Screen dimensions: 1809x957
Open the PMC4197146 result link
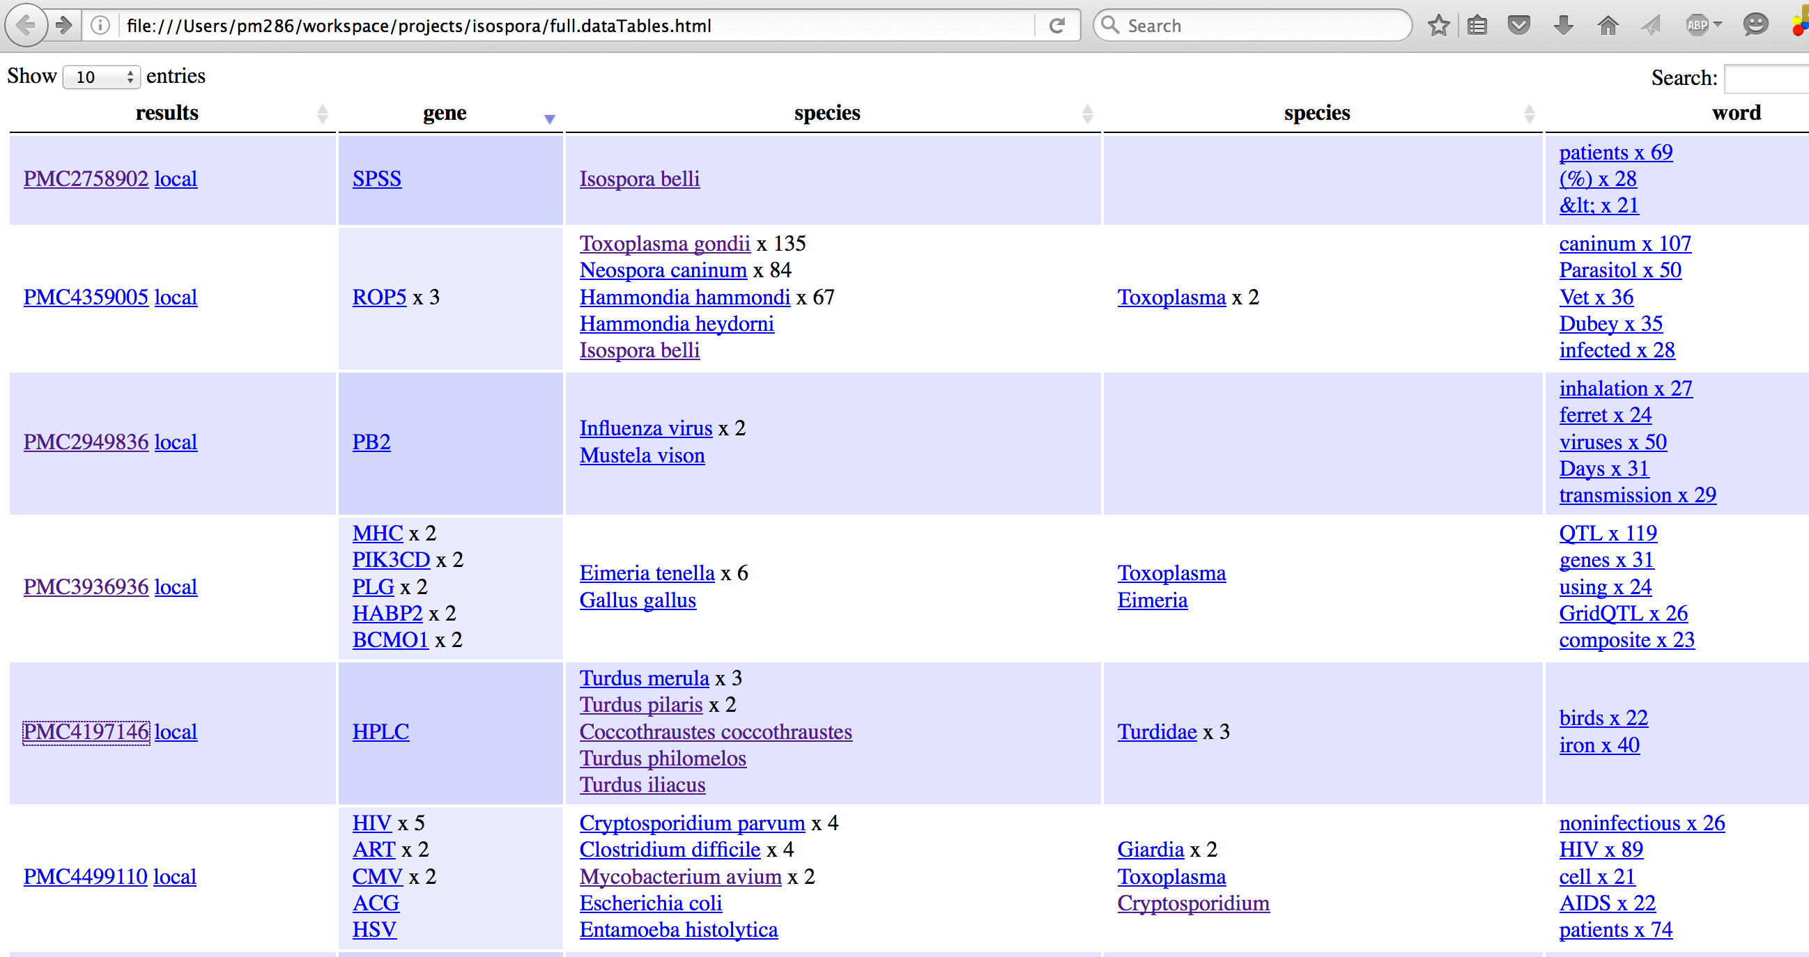pos(86,731)
